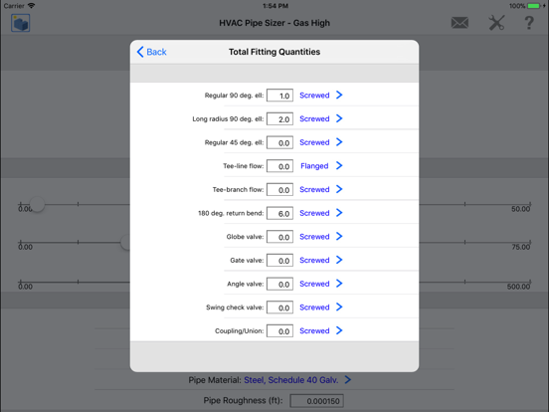This screenshot has height=412, width=549.
Task: Click the Swing check valve chevron arrow
Action: [x=339, y=307]
